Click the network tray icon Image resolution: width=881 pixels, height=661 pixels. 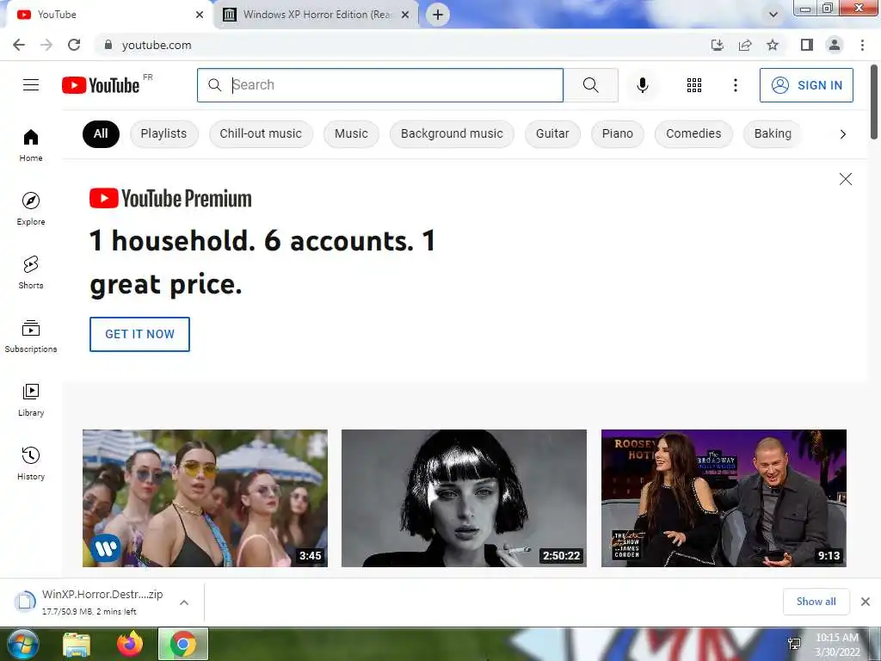[x=794, y=644]
